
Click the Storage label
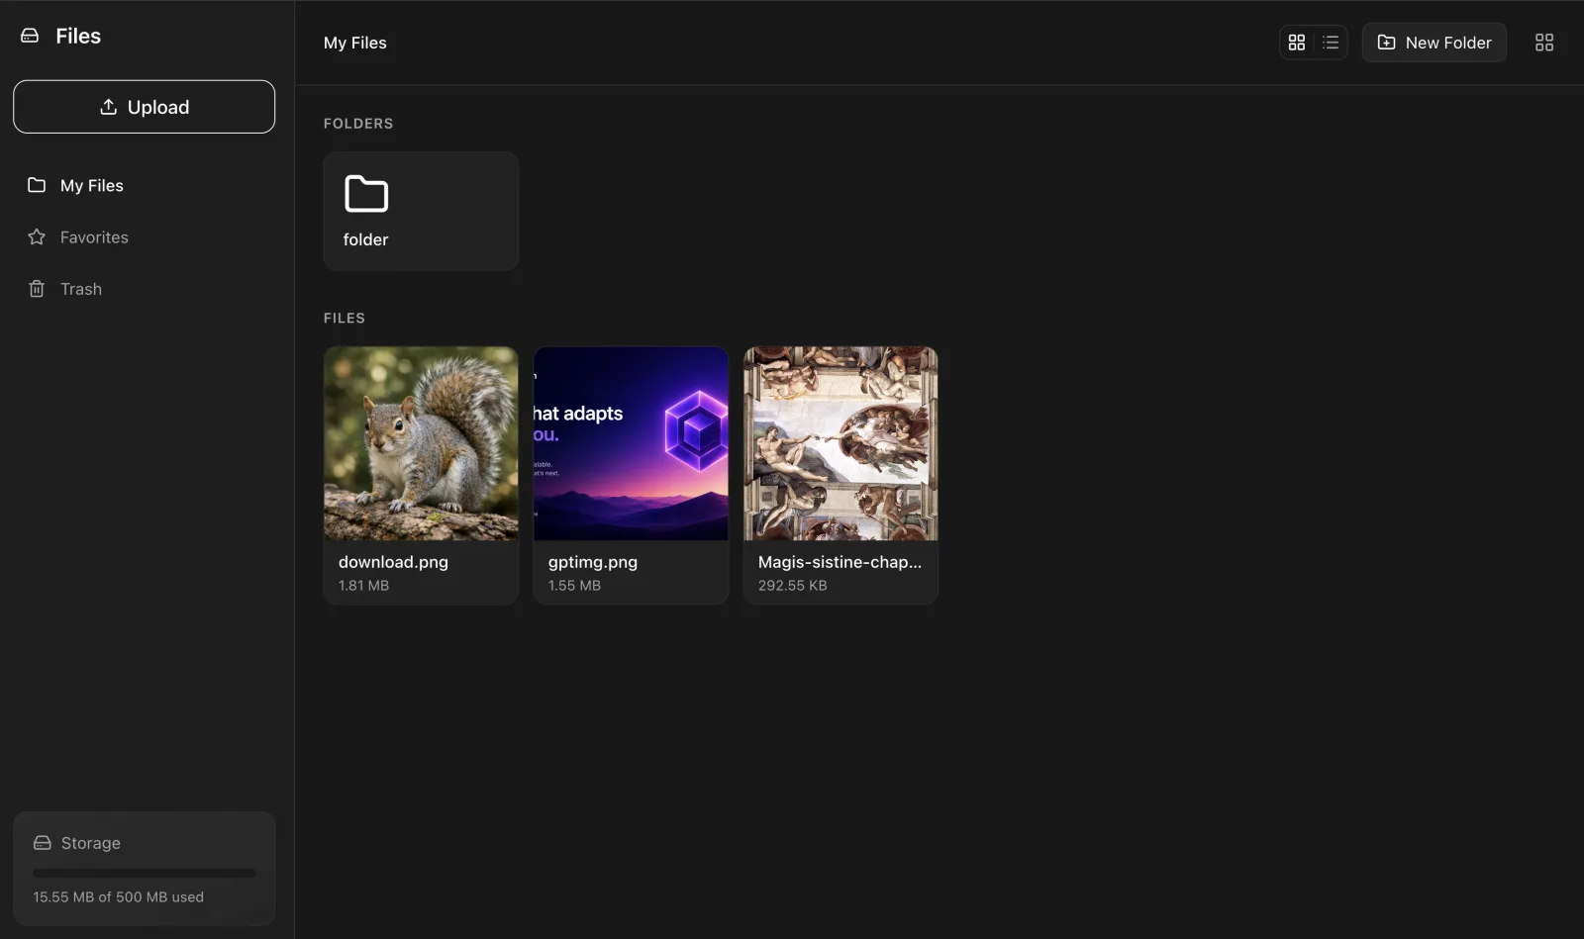coord(91,843)
